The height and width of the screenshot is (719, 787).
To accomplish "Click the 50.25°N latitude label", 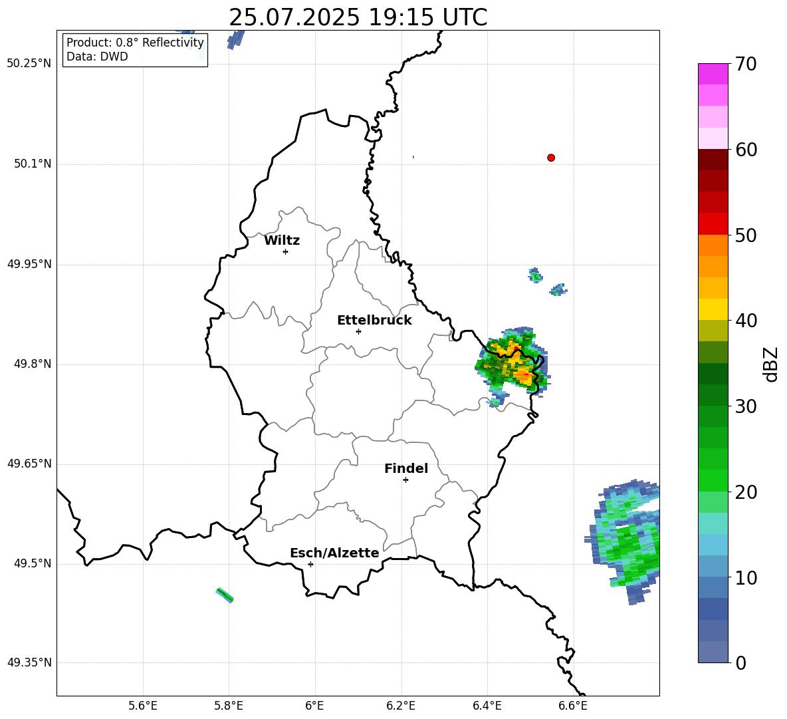I will 29,64.
